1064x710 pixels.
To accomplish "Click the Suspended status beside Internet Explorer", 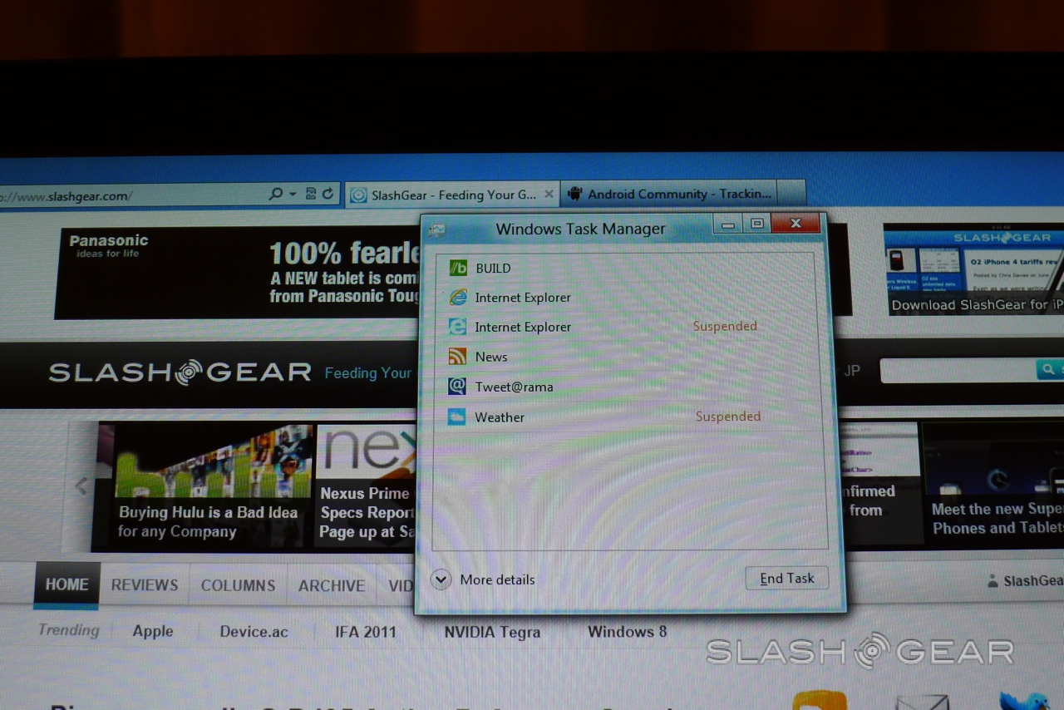I will pyautogui.click(x=725, y=326).
